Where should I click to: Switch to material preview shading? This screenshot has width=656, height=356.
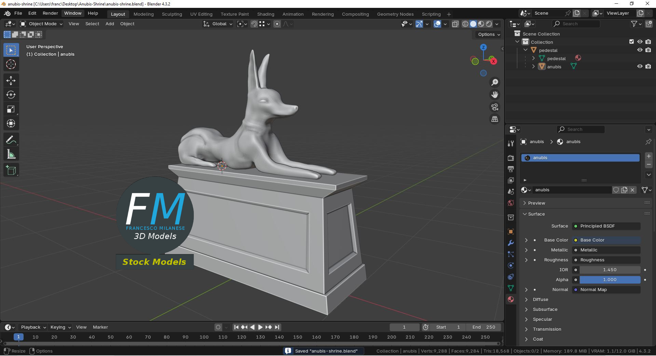[x=481, y=24]
